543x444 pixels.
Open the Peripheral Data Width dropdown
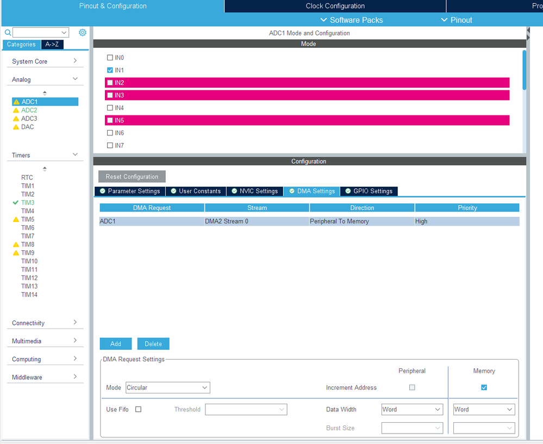click(412, 409)
